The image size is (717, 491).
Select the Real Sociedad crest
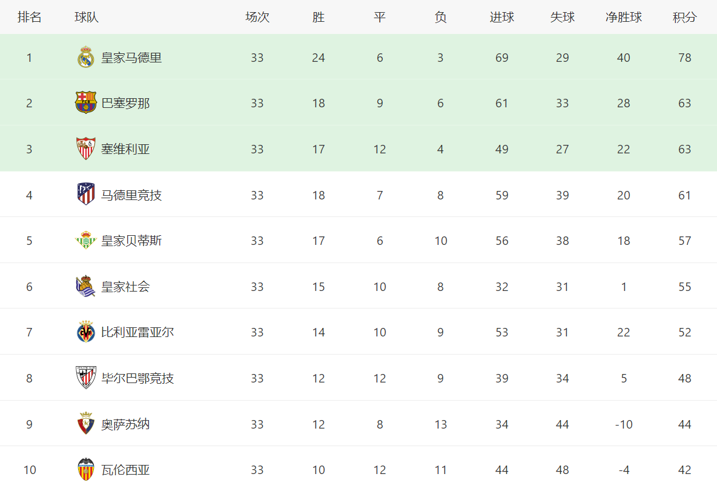[x=85, y=287]
